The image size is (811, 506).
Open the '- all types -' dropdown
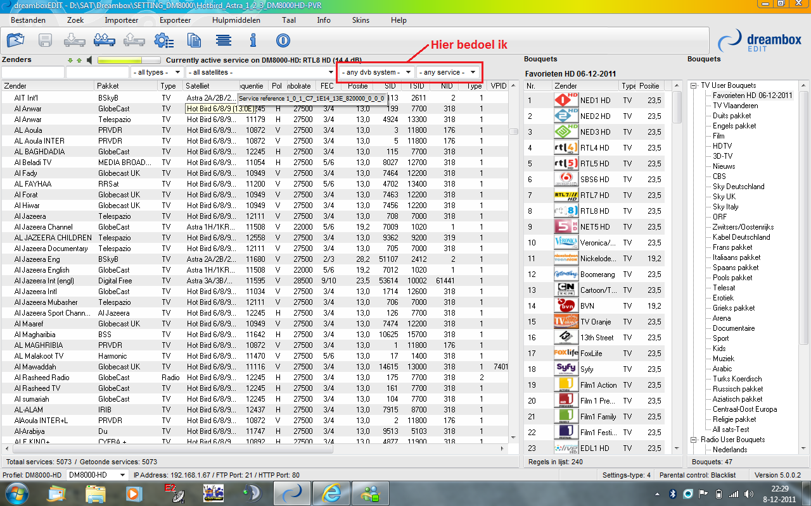pyautogui.click(x=156, y=72)
